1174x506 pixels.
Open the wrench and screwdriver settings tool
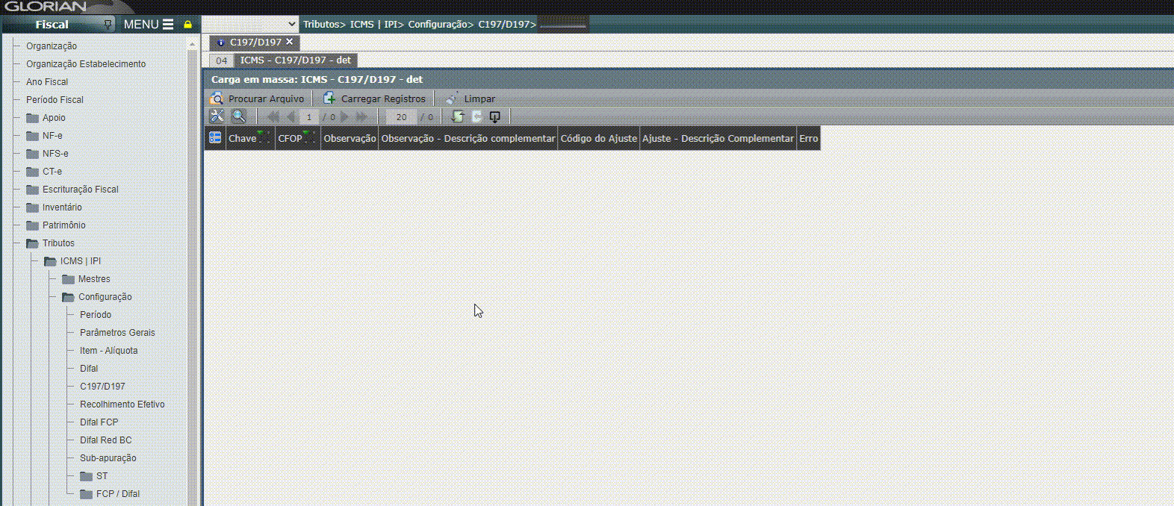[217, 116]
